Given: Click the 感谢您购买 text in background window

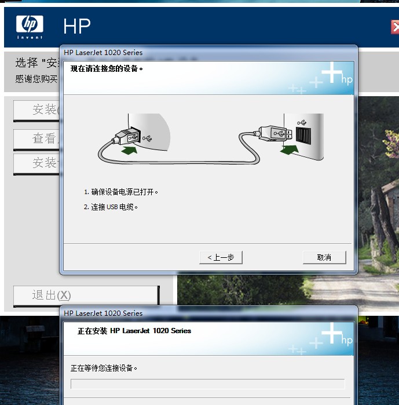Looking at the screenshot, I should 36,79.
